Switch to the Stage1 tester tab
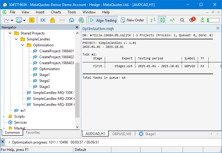The height and width of the screenshot is (153, 222). [148, 134]
